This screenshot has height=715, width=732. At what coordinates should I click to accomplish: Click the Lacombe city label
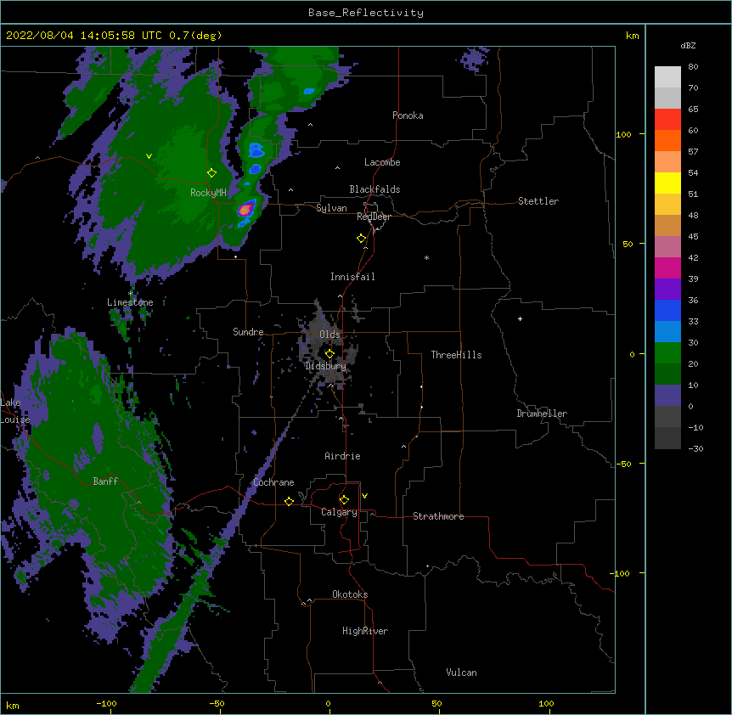tap(382, 162)
